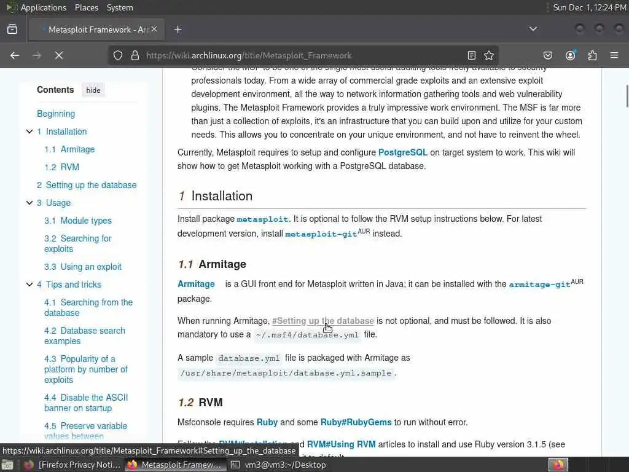This screenshot has height=472, width=629.
Task: Click the clock showing Sun Dec 1
Action: [x=590, y=7]
